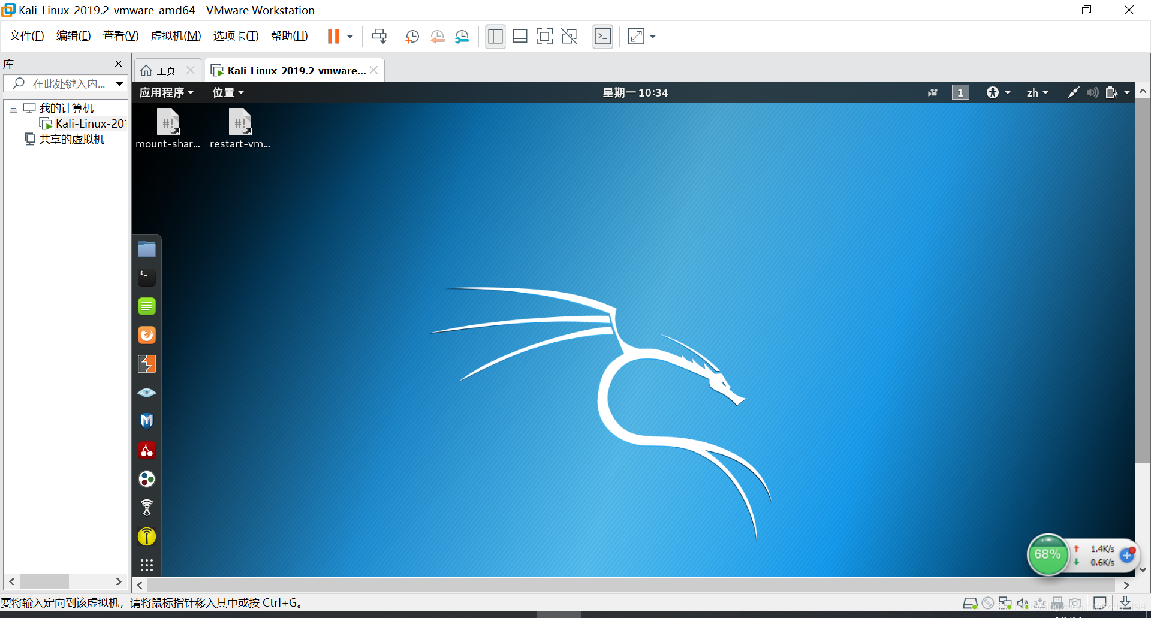Collapse the 我的计算机 tree node
This screenshot has width=1151, height=618.
[x=13, y=109]
